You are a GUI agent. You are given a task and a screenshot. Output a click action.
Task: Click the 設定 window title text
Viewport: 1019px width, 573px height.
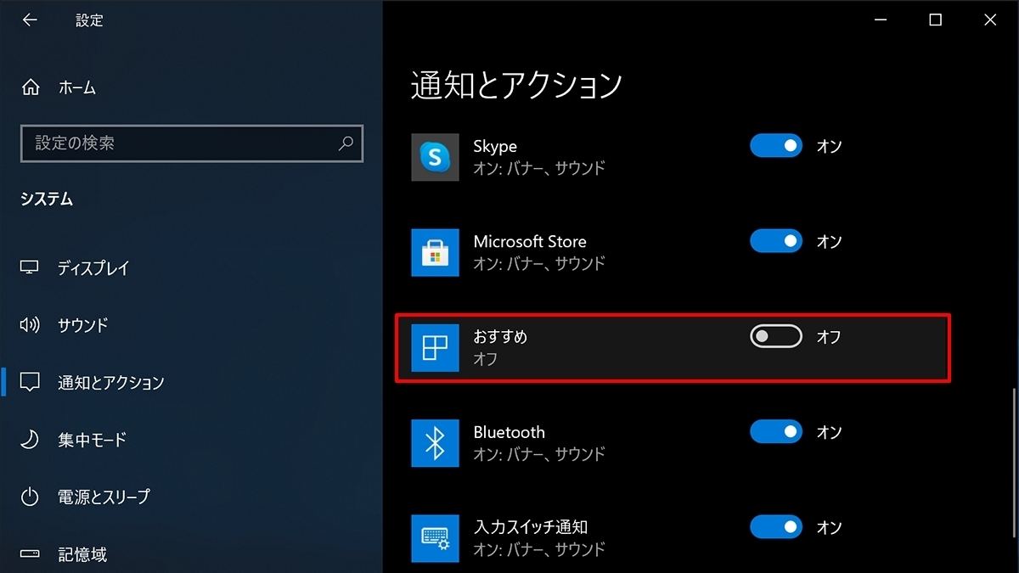(x=89, y=21)
